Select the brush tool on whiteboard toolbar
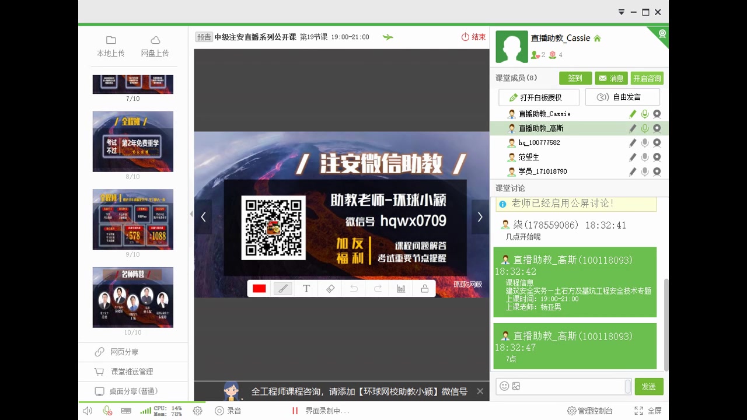Viewport: 747px width, 420px height. tap(282, 289)
